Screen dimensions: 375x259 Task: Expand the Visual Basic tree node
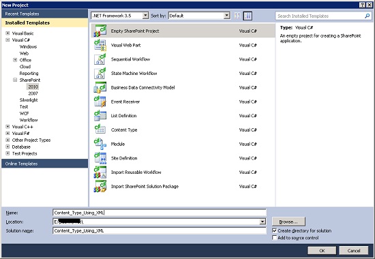pos(7,33)
